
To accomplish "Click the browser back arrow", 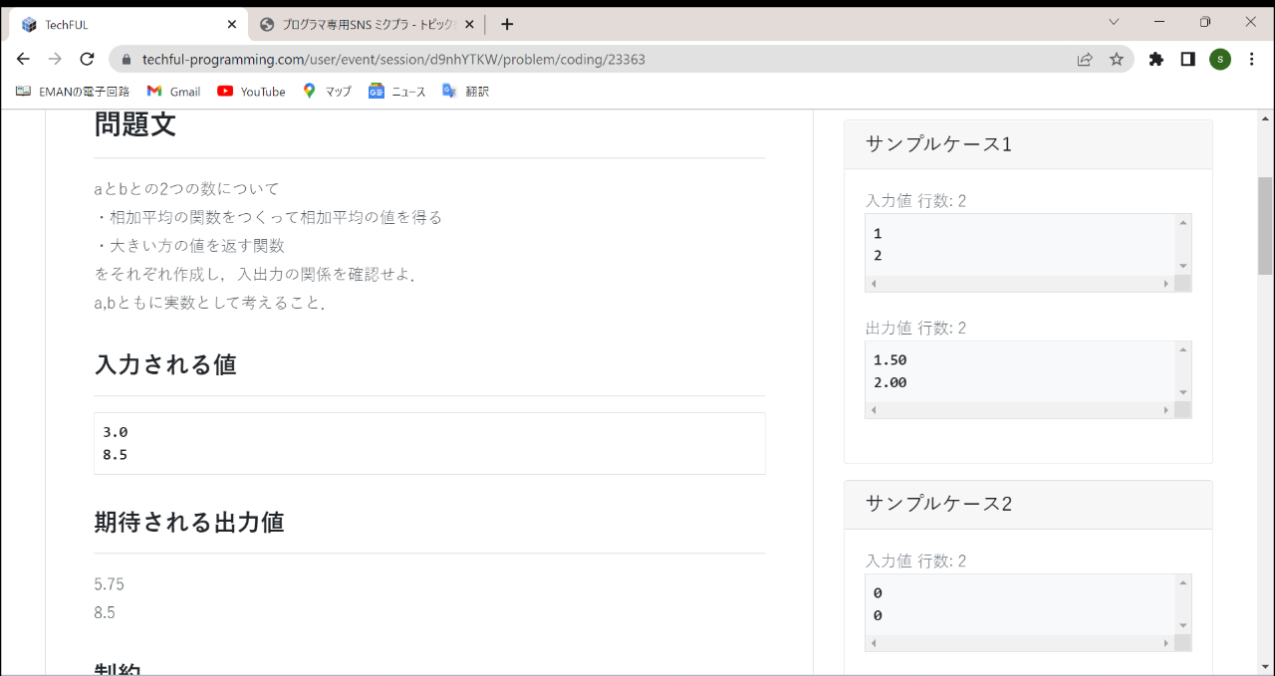I will coord(24,59).
